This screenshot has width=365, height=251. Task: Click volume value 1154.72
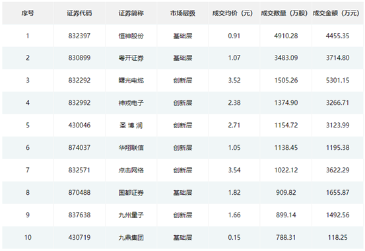click(x=286, y=126)
